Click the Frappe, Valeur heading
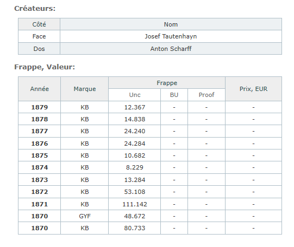The width and height of the screenshot is (294, 247). 45,67
